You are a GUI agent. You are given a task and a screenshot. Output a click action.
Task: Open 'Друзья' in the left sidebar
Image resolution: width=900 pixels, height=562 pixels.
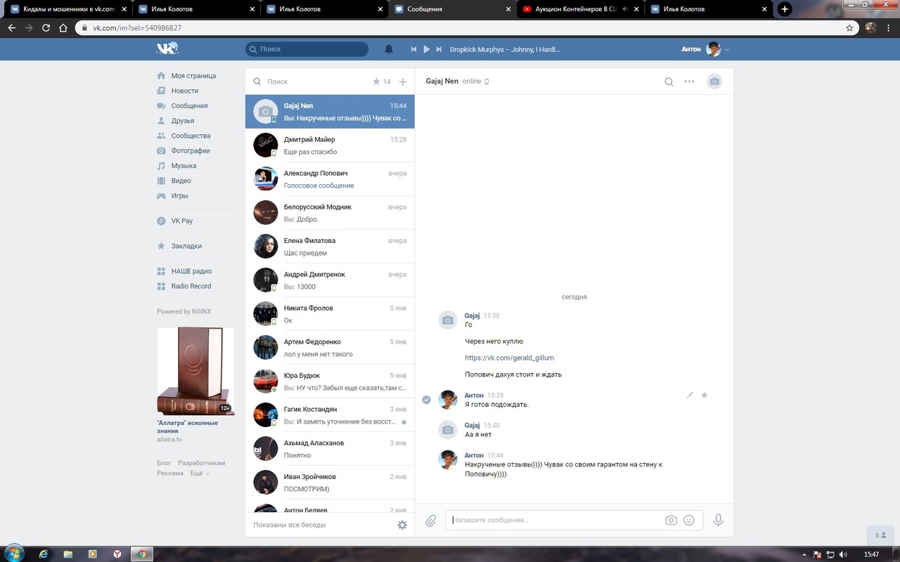pos(183,121)
